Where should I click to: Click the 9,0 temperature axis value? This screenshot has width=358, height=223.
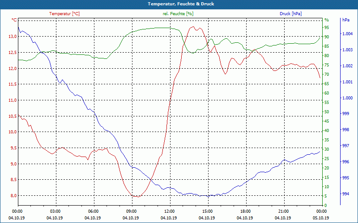pos(14,164)
